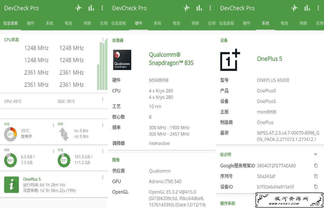Switch to 电池 tab in middle panel
The image size is (324, 208).
tap(177, 23)
